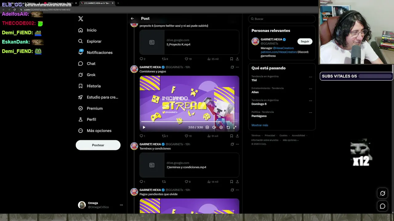This screenshot has height=221, width=394.
Task: Open more menu on Pagos pendientes post
Action: click(237, 190)
